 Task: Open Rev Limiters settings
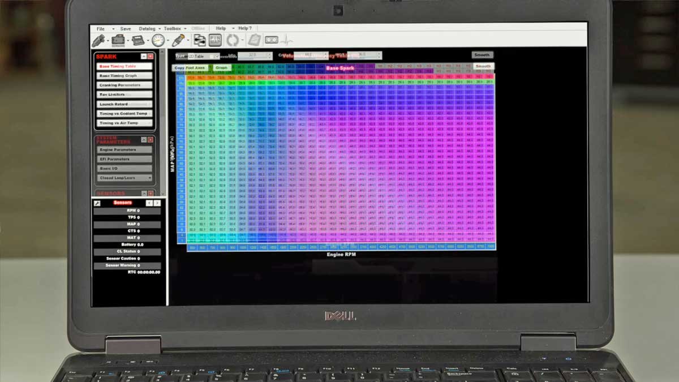click(123, 95)
